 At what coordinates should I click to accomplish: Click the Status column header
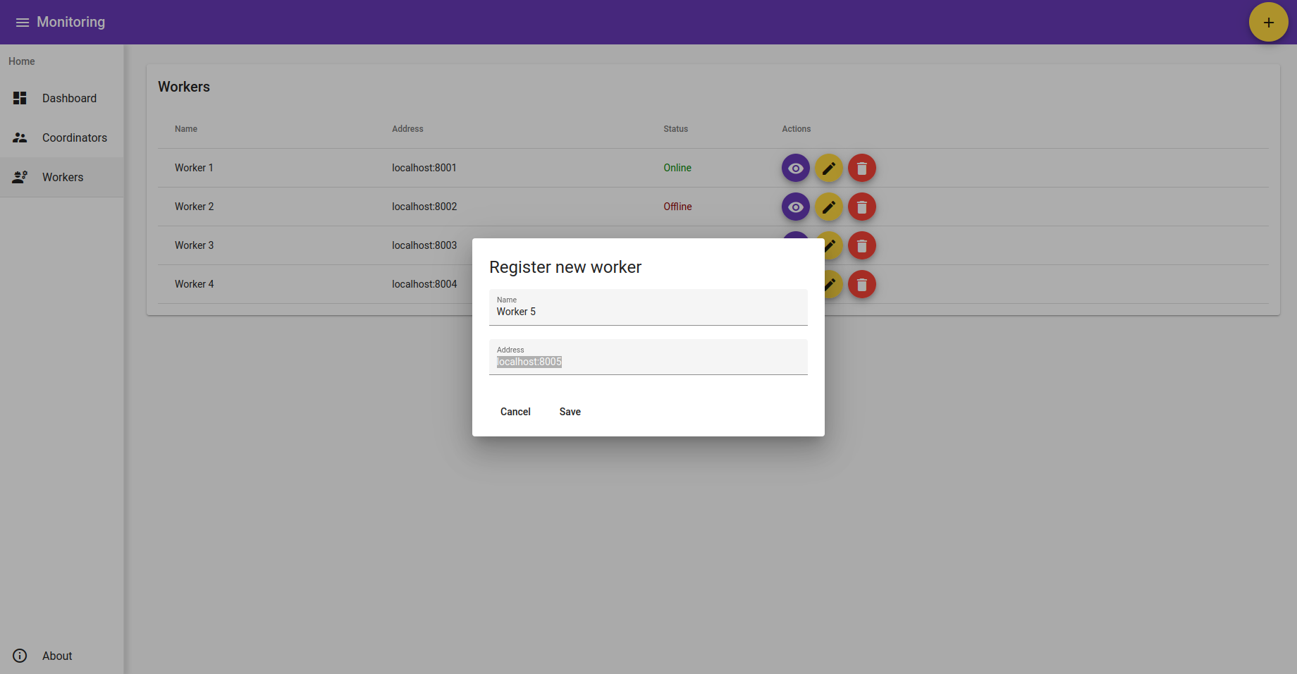[675, 129]
